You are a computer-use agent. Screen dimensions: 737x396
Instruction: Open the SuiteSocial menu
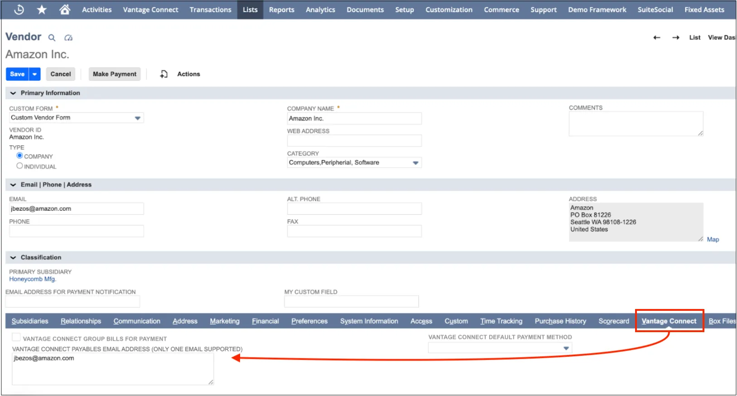click(655, 10)
